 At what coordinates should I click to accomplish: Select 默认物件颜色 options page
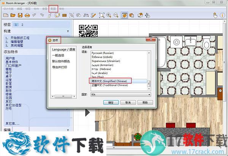(61, 61)
